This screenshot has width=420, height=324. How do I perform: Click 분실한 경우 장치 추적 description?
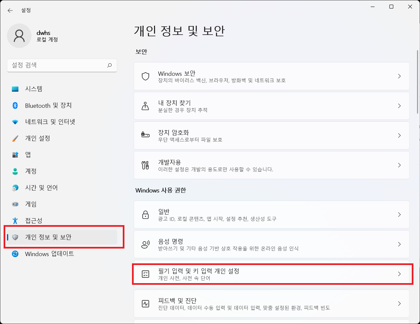coord(183,110)
